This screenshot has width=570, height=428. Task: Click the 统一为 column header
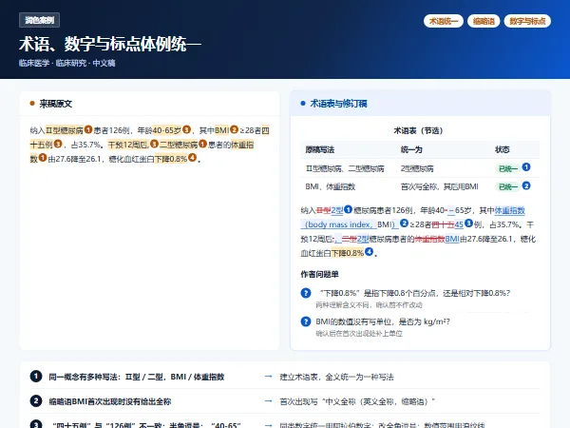[x=411, y=149]
